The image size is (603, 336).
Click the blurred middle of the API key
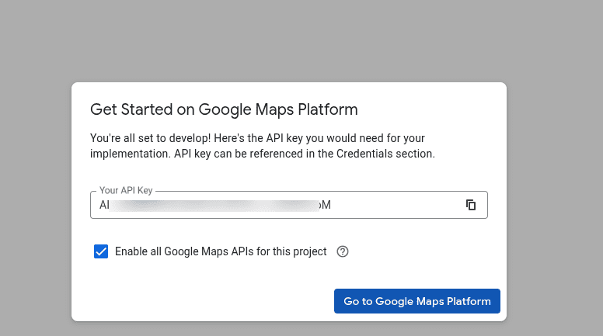click(x=218, y=205)
